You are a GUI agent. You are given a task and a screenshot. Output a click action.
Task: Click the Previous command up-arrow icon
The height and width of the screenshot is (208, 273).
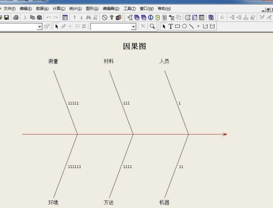tap(75, 17)
